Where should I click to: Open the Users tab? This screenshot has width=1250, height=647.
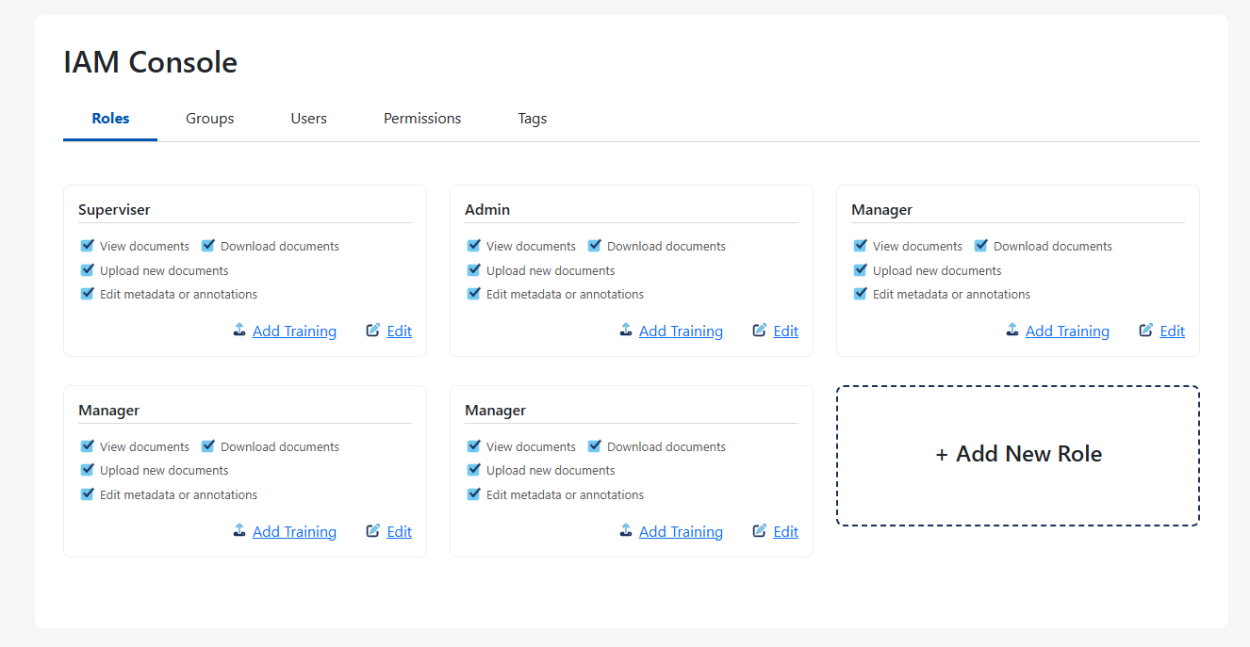(x=308, y=119)
